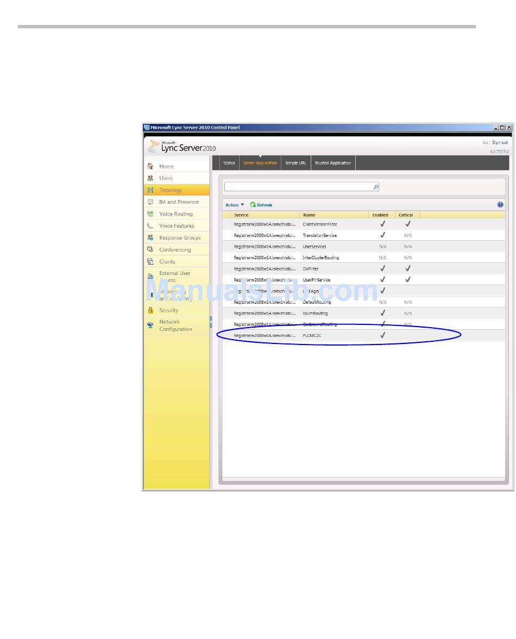Click the magnifier search icon

375,187
